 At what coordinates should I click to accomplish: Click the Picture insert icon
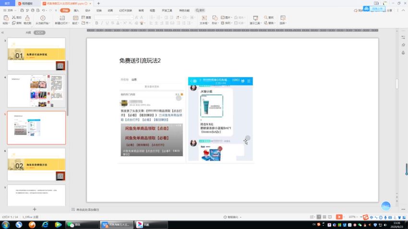pos(223,17)
